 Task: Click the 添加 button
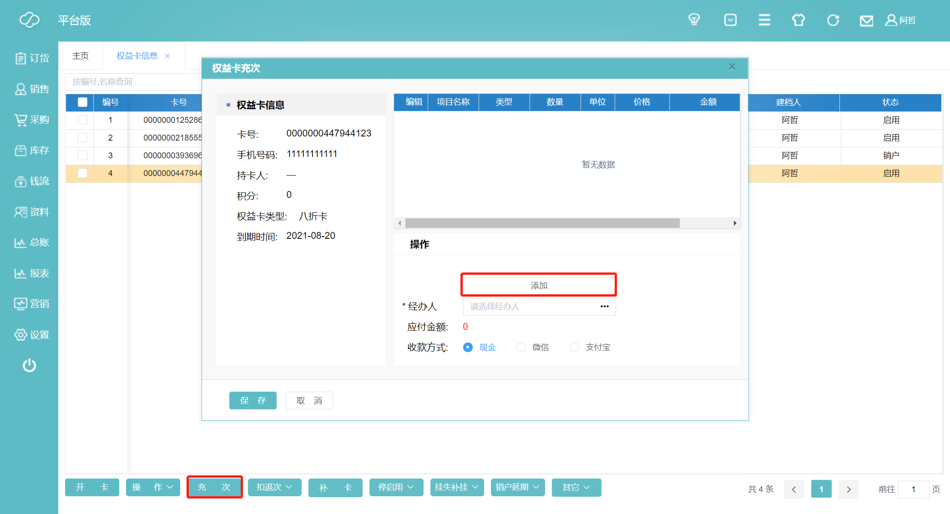coord(539,285)
